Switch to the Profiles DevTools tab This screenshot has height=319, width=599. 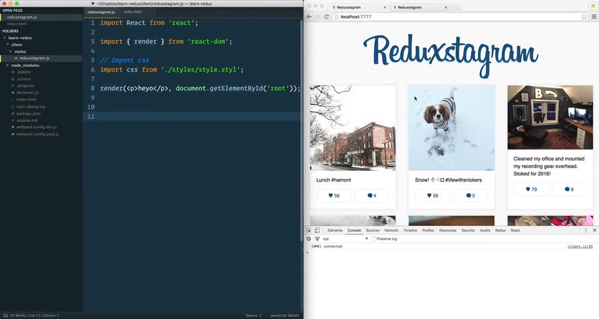tap(428, 231)
